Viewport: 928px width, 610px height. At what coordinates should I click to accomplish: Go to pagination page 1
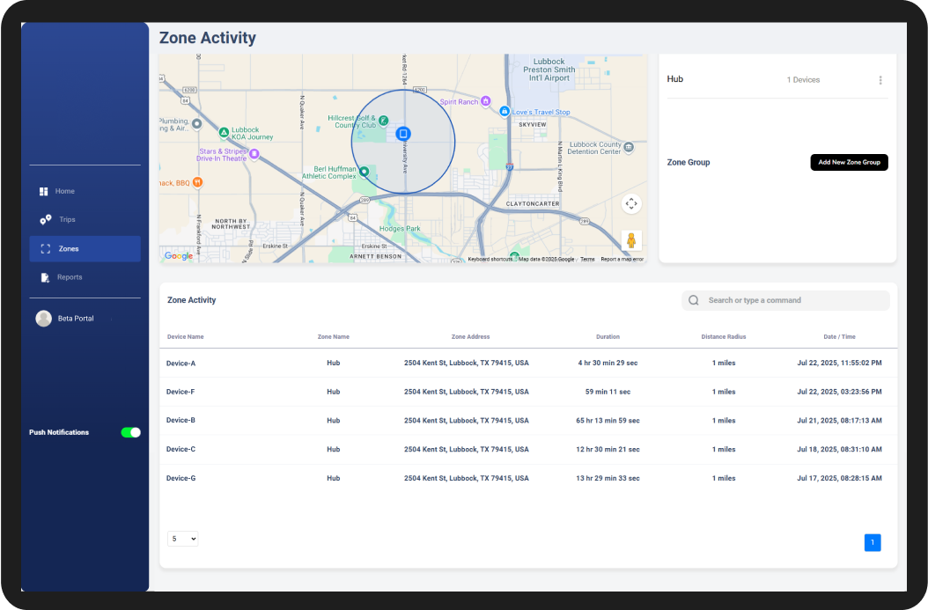pos(873,542)
